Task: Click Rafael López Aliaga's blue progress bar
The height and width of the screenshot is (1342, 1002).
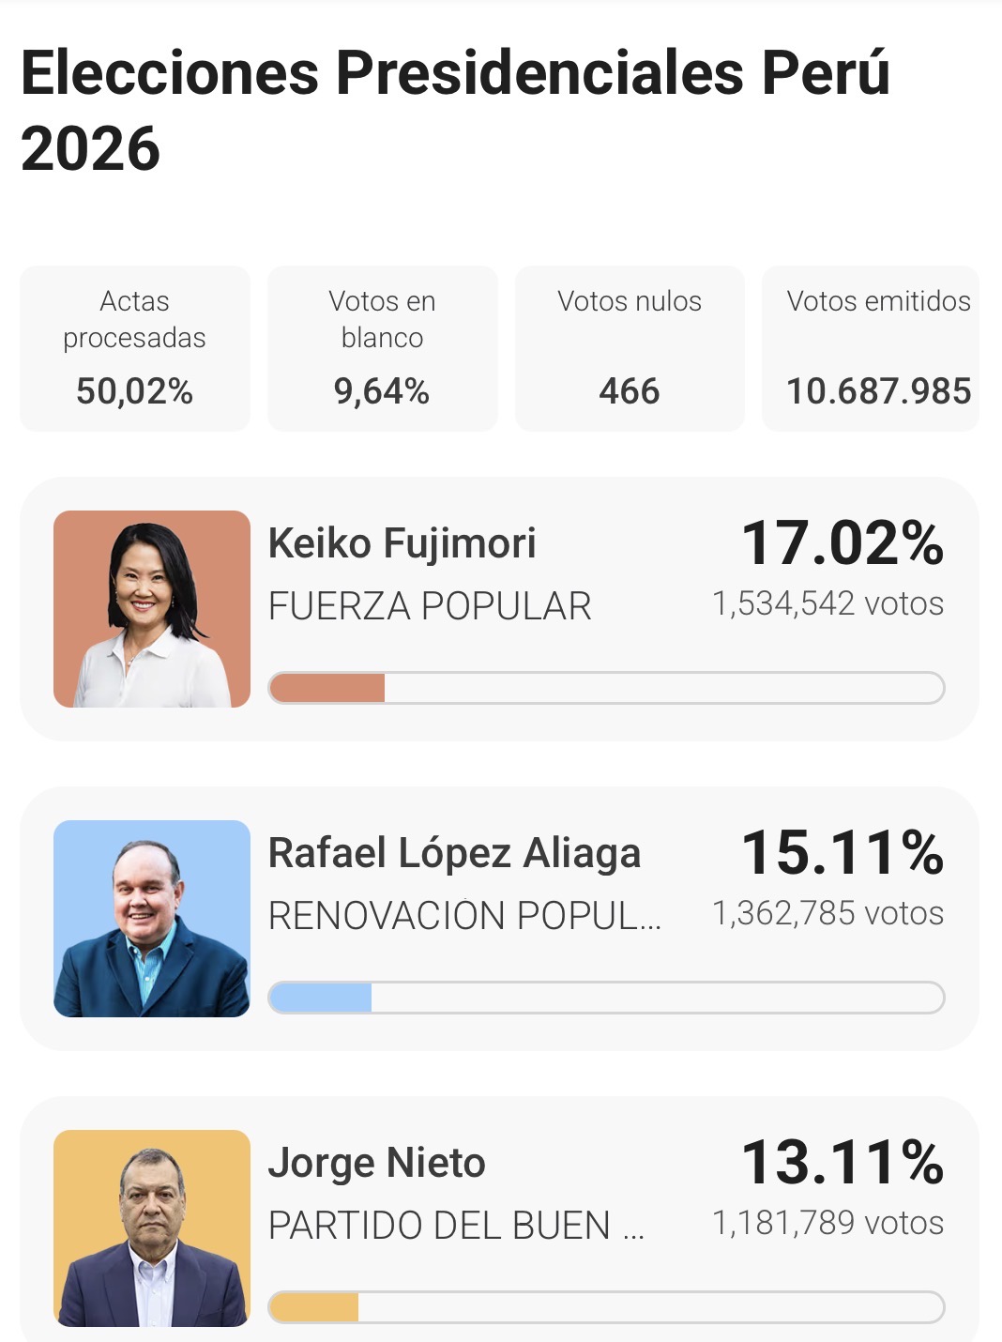Action: 606,998
